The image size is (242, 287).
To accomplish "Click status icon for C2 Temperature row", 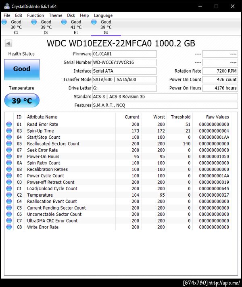I will 9,195.
